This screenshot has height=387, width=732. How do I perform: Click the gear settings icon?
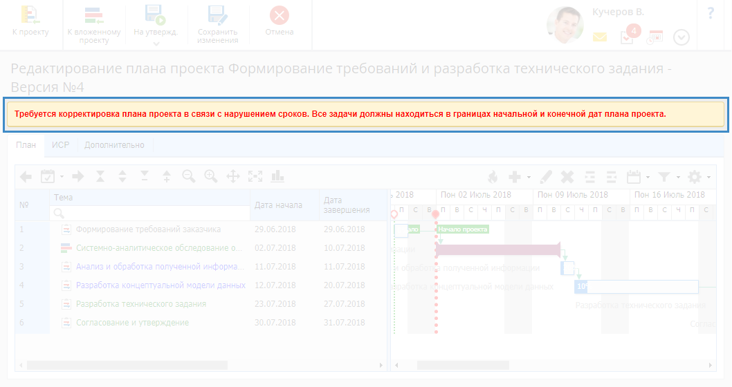(695, 177)
